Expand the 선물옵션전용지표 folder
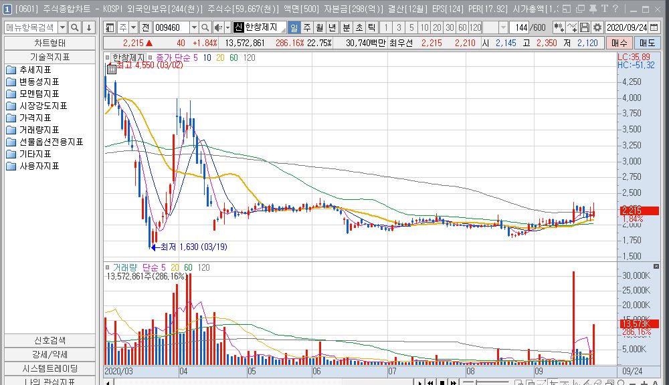This screenshot has width=669, height=385. [45, 142]
